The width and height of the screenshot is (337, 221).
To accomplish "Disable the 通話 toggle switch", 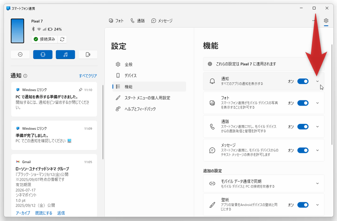I will click(303, 126).
